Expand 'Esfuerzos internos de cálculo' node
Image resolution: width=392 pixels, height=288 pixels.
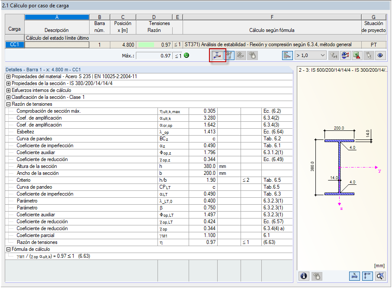[x=9, y=90]
